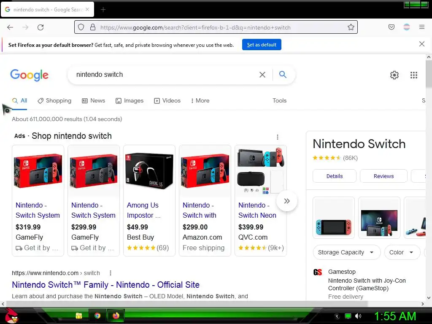Open the Details button in Nintendo Switch panel
The image size is (432, 324).
click(x=335, y=176)
